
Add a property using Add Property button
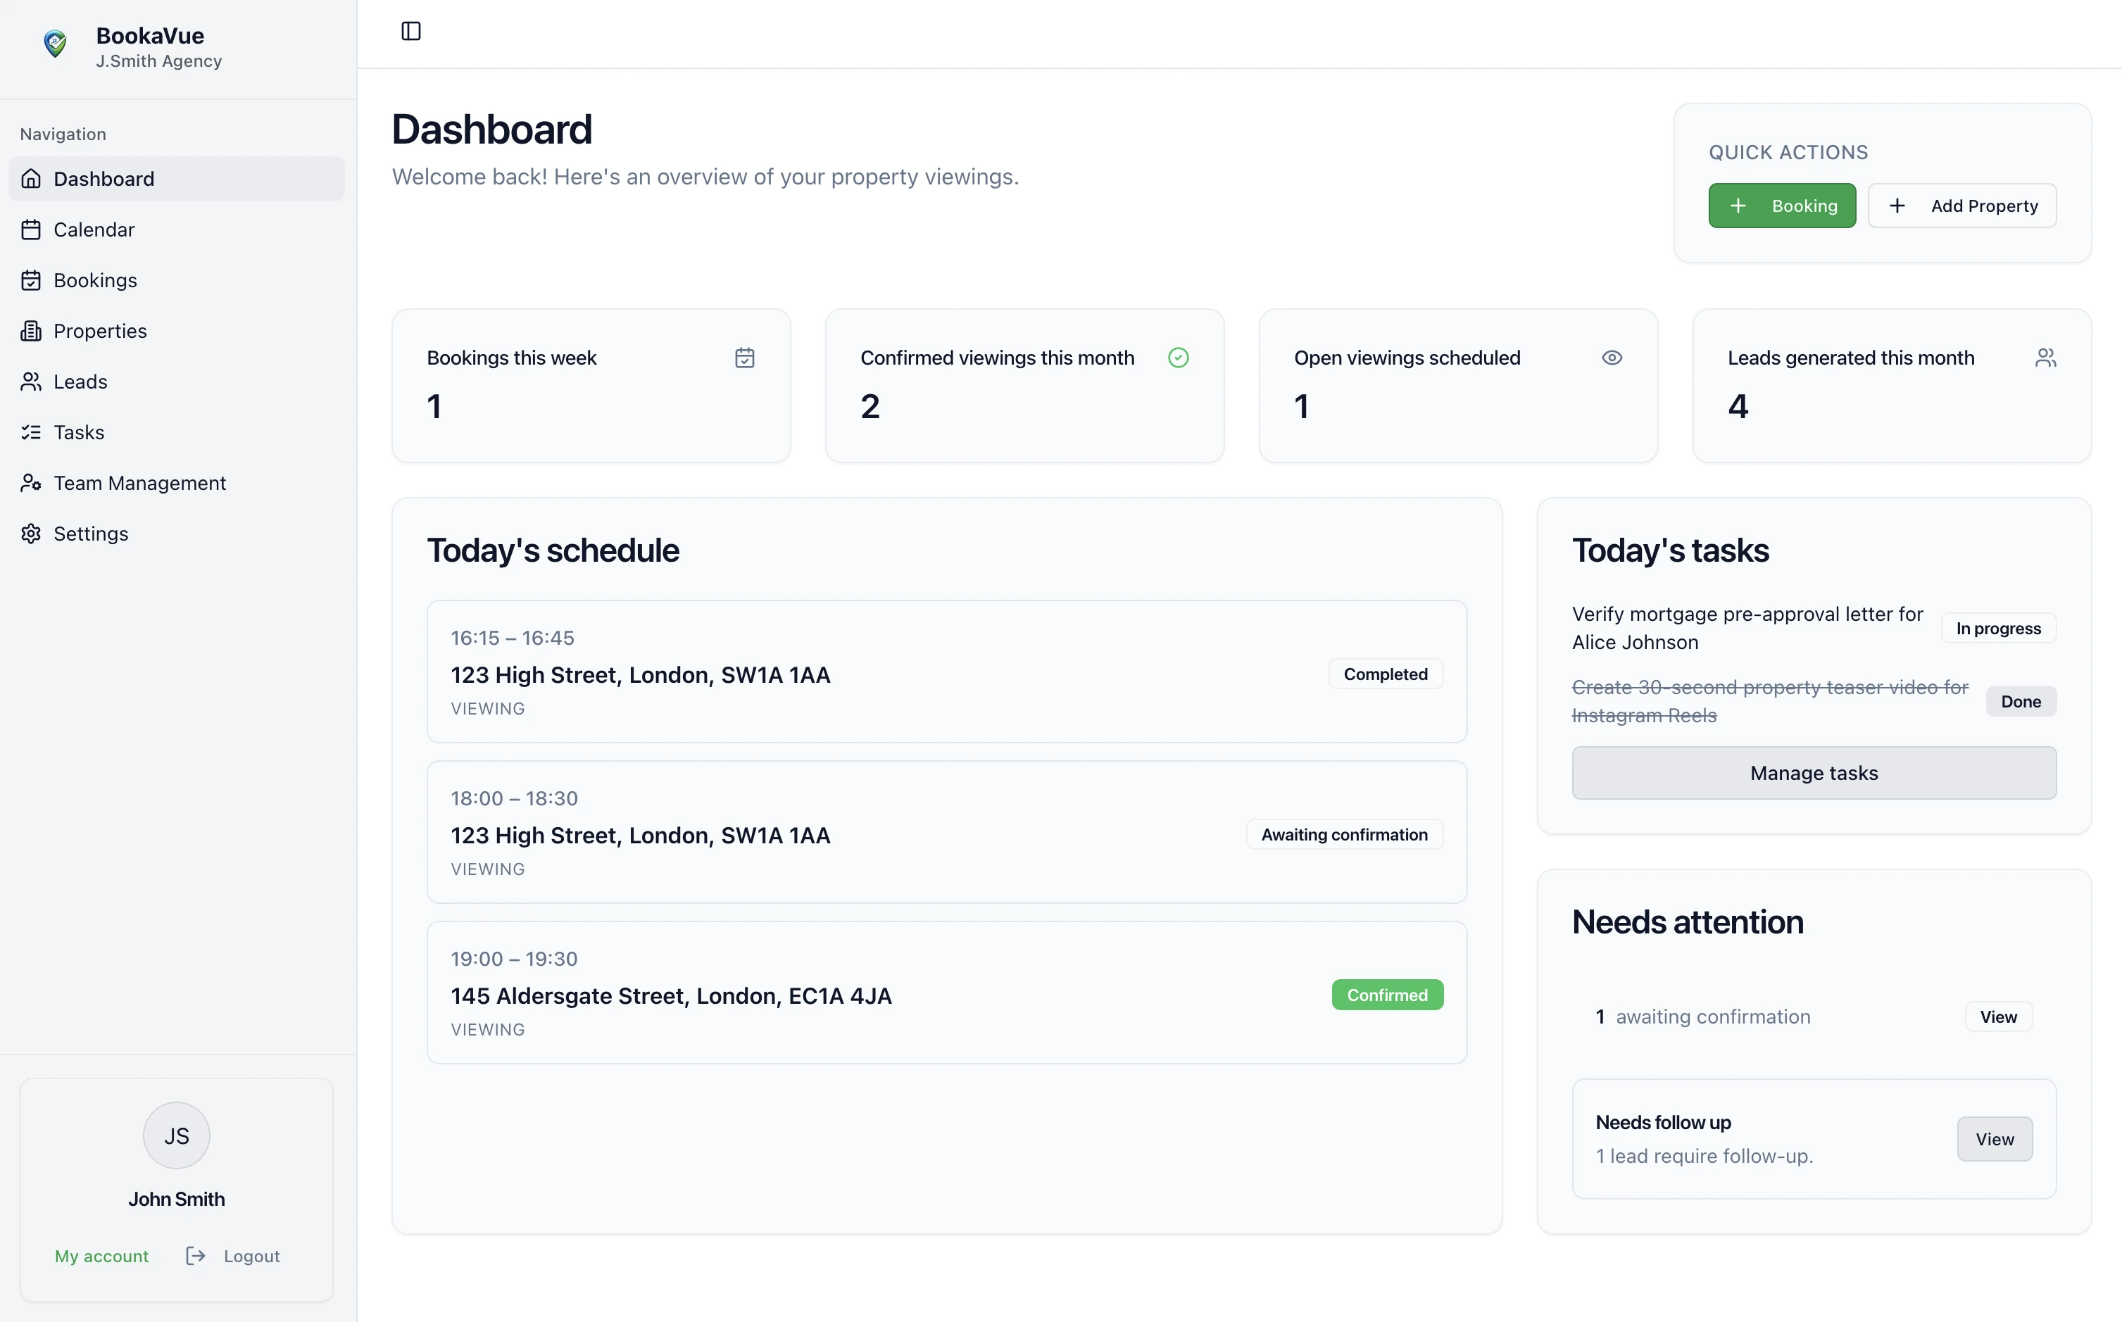point(1961,206)
